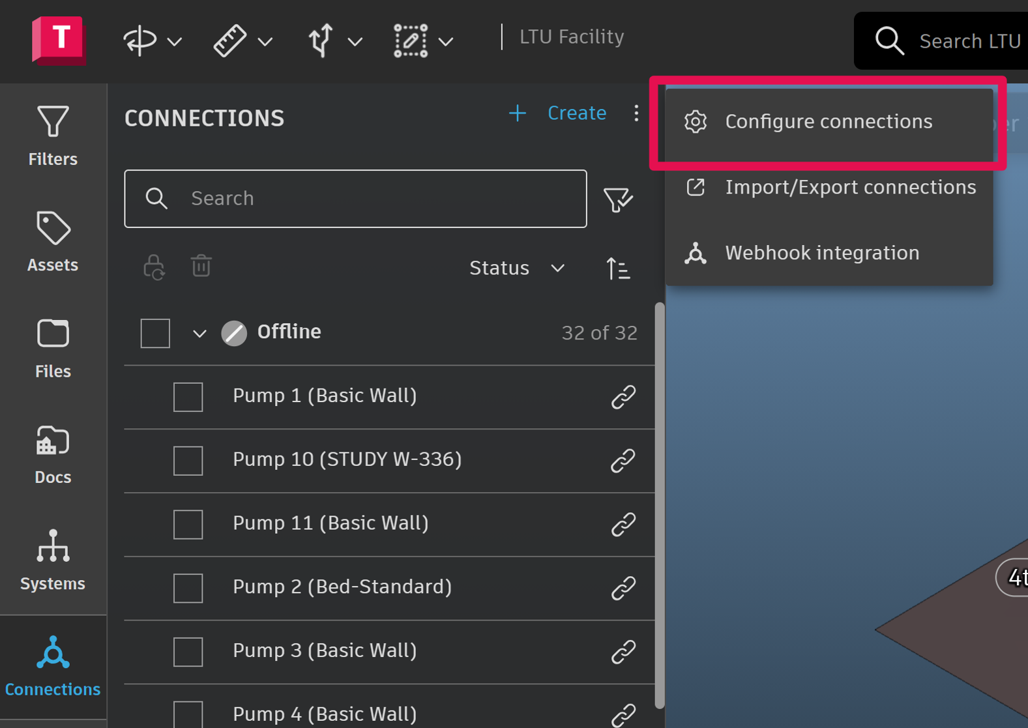Choose Configure connections from the menu
The height and width of the screenshot is (728, 1028).
click(x=828, y=122)
